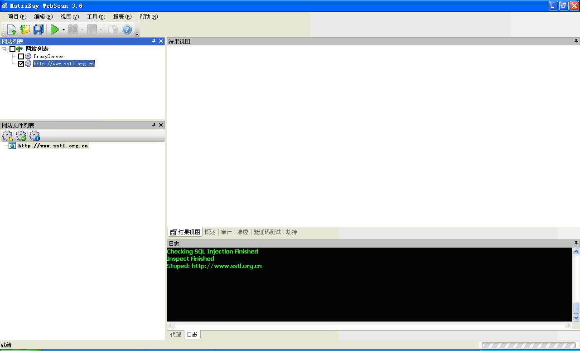The image size is (580, 351).
Task: Click the grayed Stop toolbar icon
Action: pos(92,29)
